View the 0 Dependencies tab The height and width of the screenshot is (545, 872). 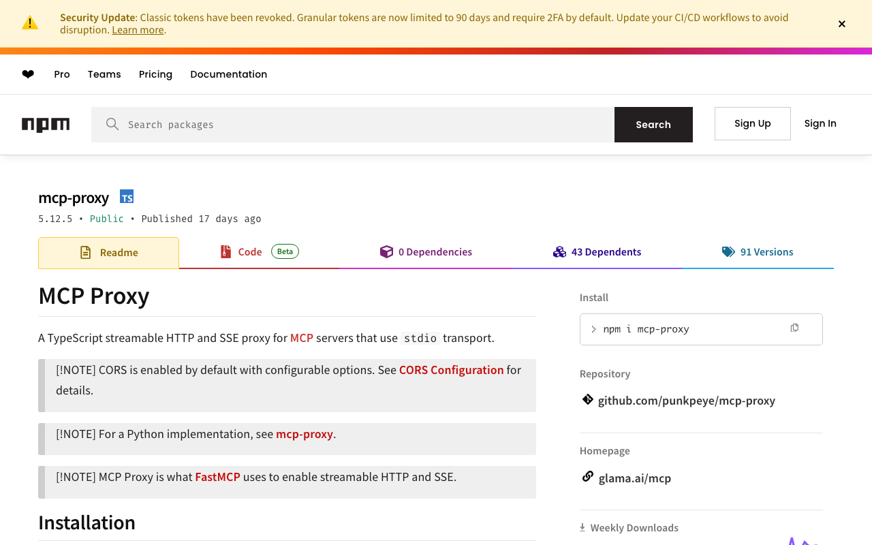point(426,252)
